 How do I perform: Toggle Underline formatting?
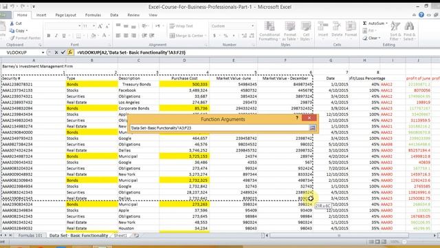pos(64,36)
